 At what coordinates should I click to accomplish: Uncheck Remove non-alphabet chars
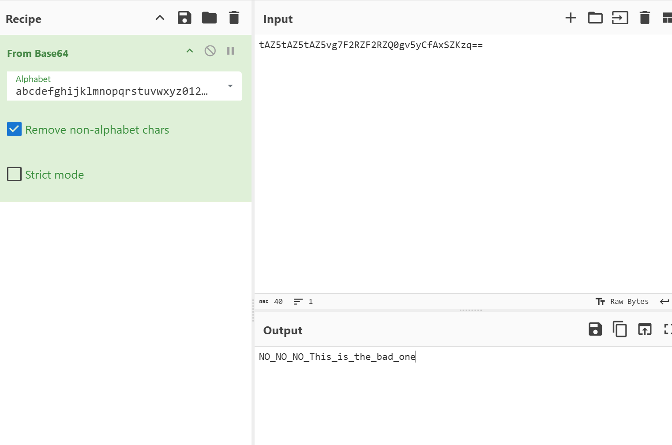[15, 129]
